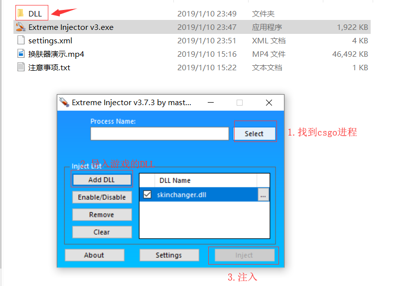
Task: Select the Extreme Injector v3.exe filename
Action: (71, 27)
